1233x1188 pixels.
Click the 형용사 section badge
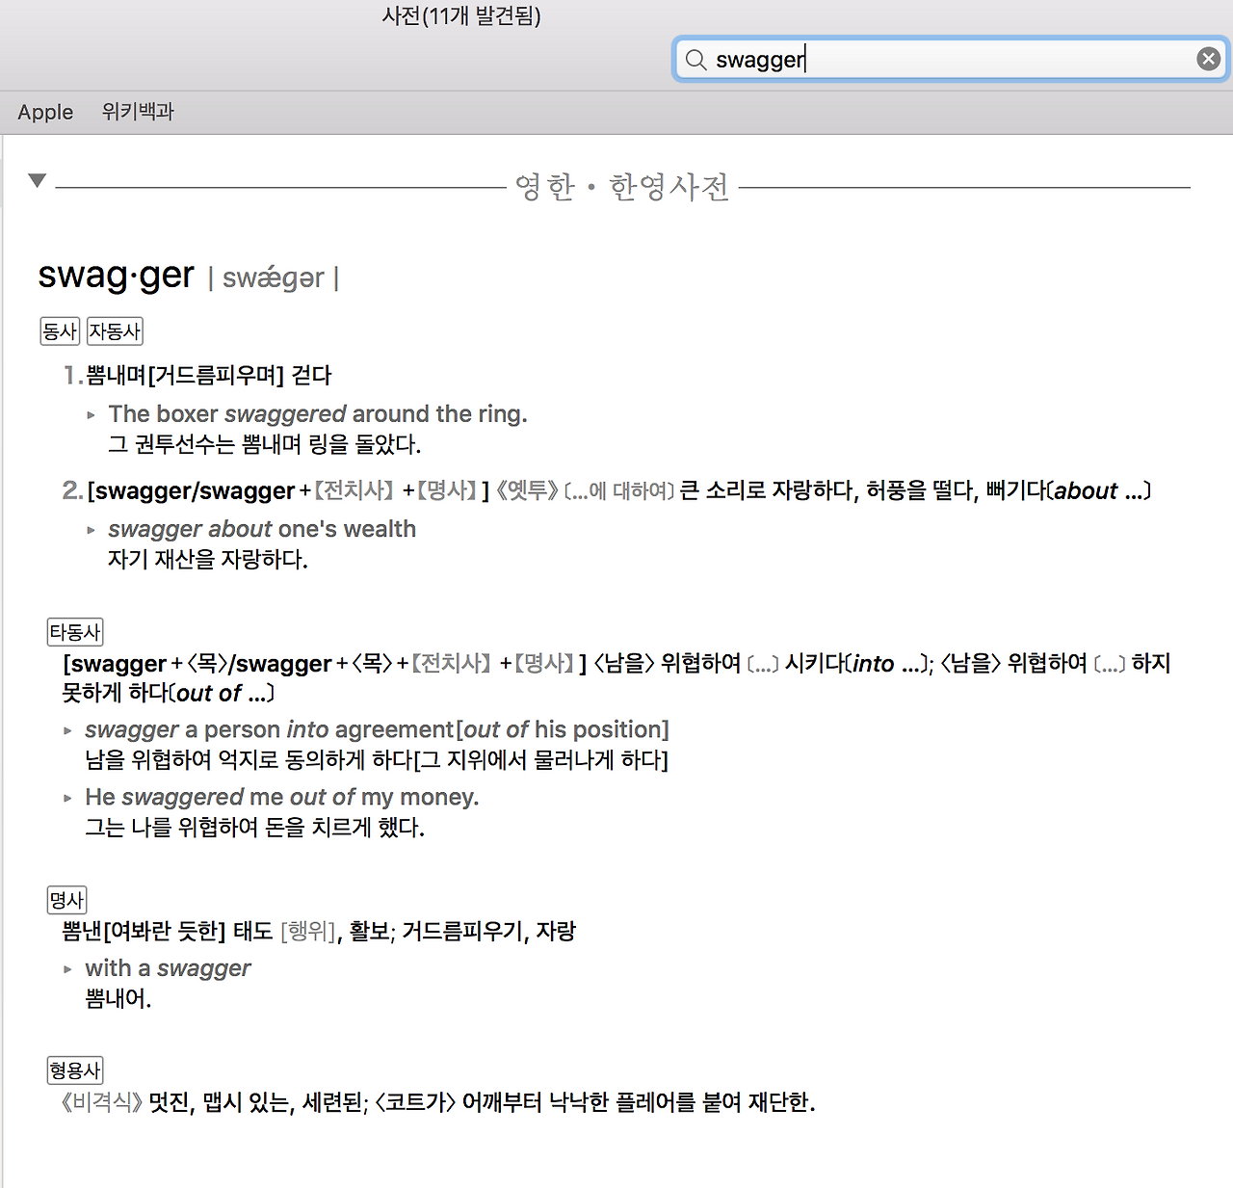[x=74, y=1069]
